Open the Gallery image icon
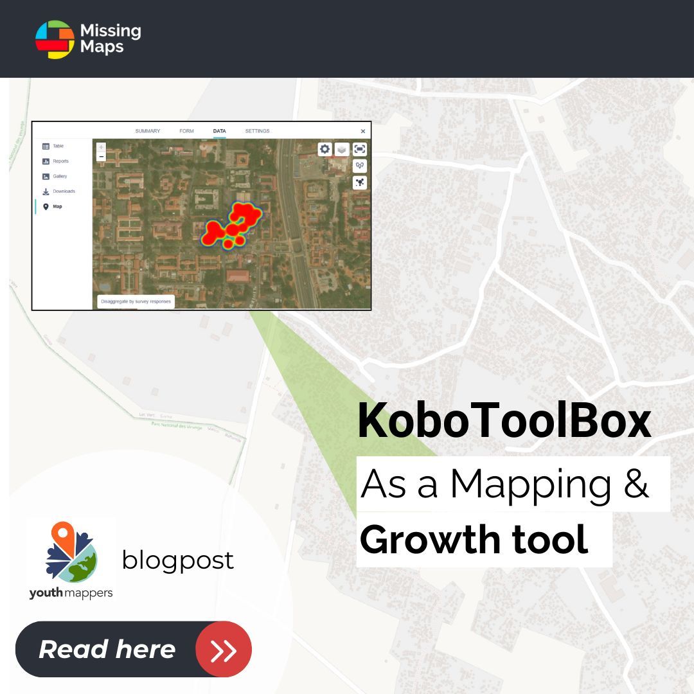The image size is (694, 694). (46, 177)
